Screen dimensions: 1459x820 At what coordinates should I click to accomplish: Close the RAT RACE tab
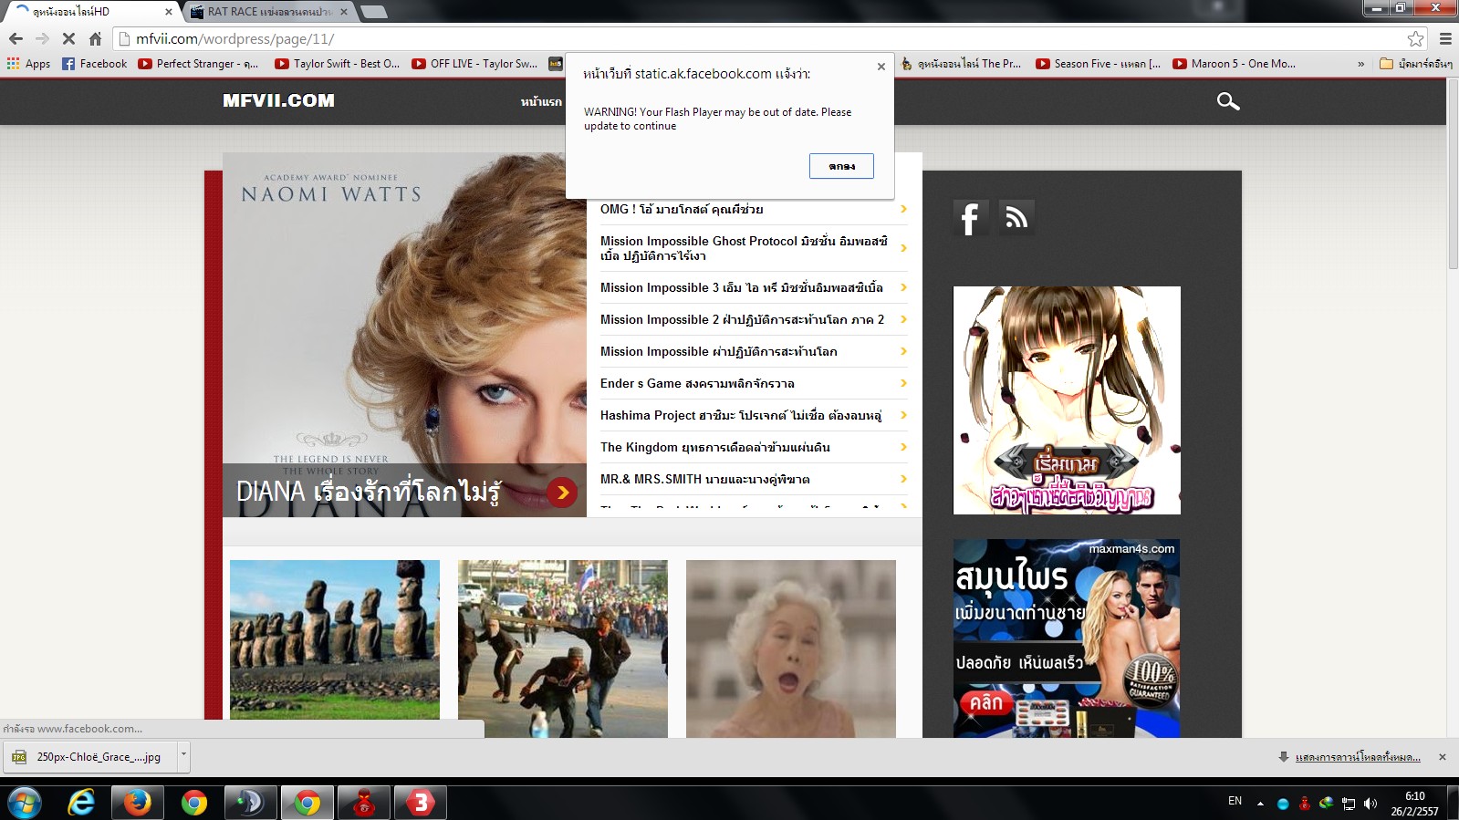tap(343, 12)
